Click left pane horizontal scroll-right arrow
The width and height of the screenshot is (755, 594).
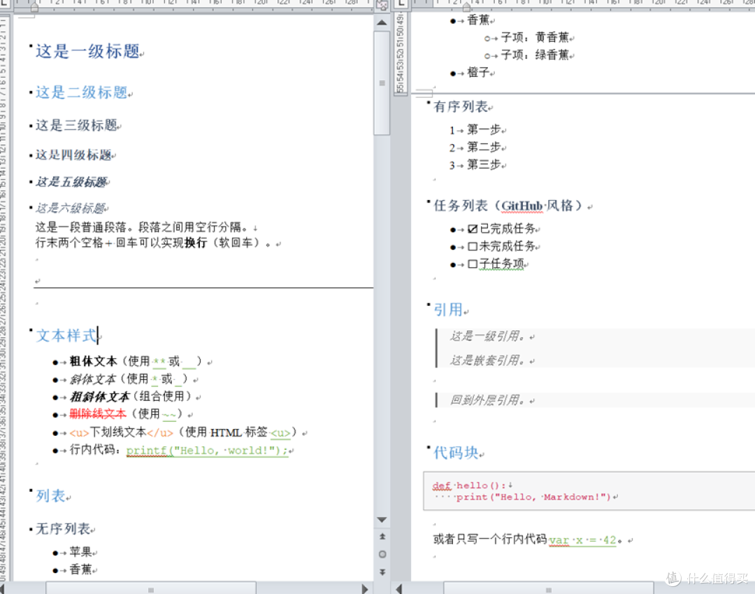pyautogui.click(x=364, y=588)
